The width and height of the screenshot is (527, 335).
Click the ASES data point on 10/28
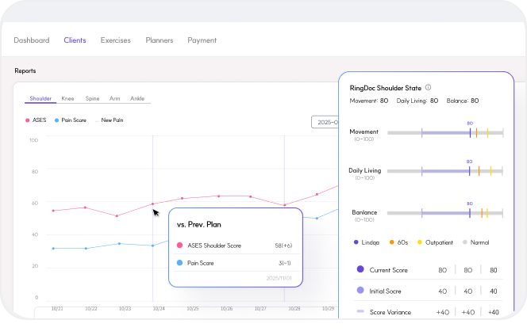pos(285,205)
